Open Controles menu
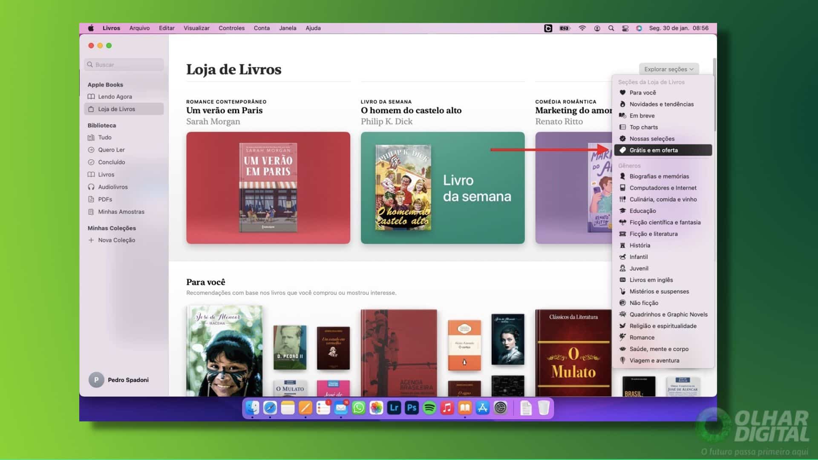Image resolution: width=818 pixels, height=460 pixels. coord(231,28)
